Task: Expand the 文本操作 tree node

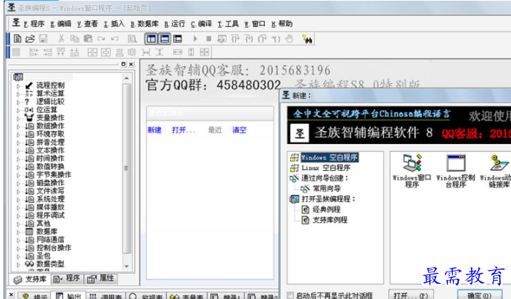Action: 18,151
